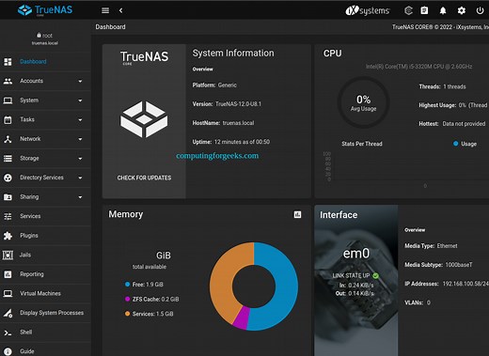
Task: Expand the Network menu arrow
Action: click(80, 139)
